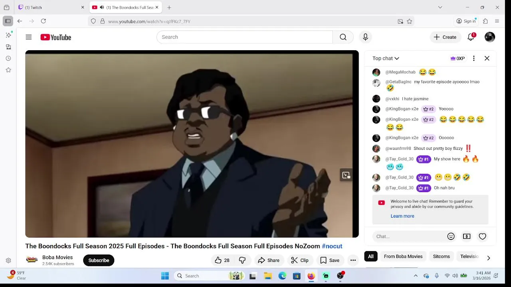Open Firefox View tab overview button
511x287 pixels.
(6, 7)
